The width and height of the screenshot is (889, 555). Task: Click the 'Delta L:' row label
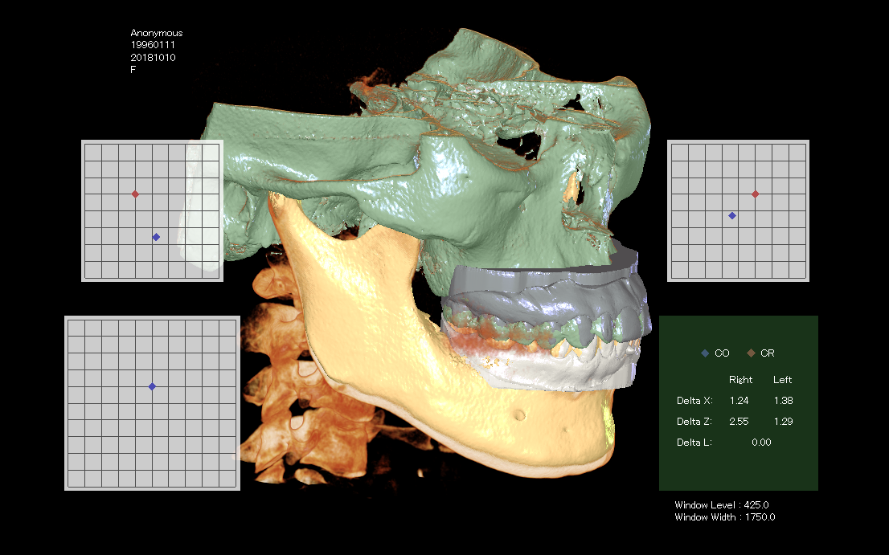click(694, 443)
